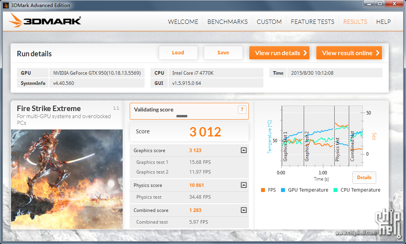The image size is (406, 244).
Task: Go to the CUSTOM tab
Action: [x=269, y=22]
